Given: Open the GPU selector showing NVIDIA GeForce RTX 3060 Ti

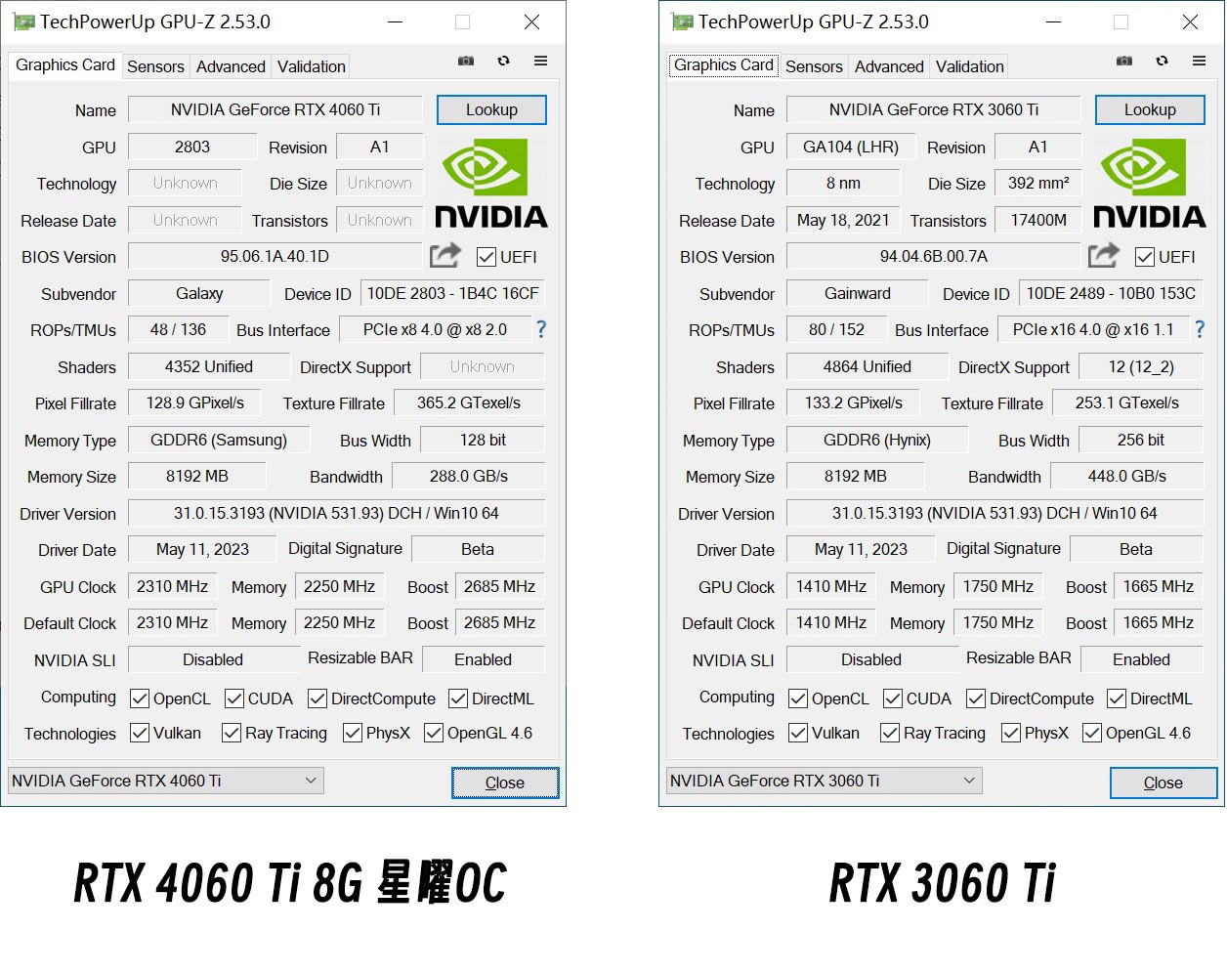Looking at the screenshot, I should click(823, 781).
